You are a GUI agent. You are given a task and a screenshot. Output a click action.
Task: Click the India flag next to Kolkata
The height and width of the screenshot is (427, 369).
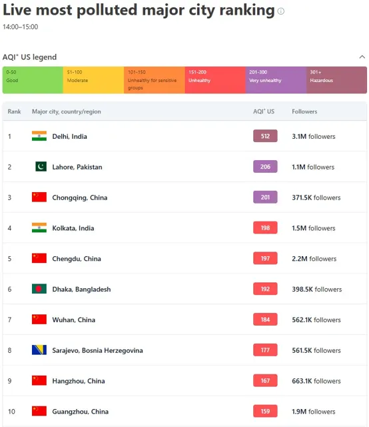[39, 228]
